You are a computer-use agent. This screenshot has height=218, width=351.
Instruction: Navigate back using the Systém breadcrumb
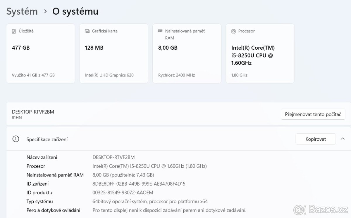pos(22,11)
